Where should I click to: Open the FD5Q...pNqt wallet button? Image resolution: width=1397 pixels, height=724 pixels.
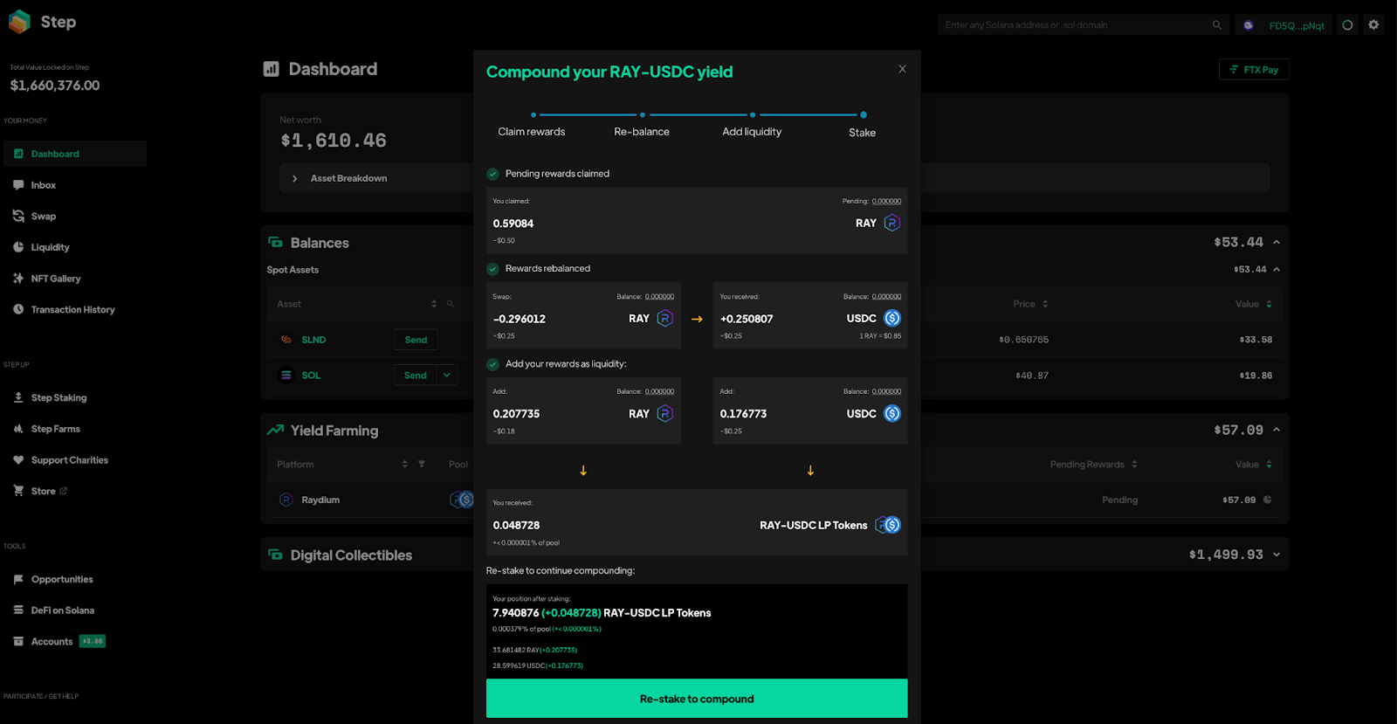(1284, 25)
